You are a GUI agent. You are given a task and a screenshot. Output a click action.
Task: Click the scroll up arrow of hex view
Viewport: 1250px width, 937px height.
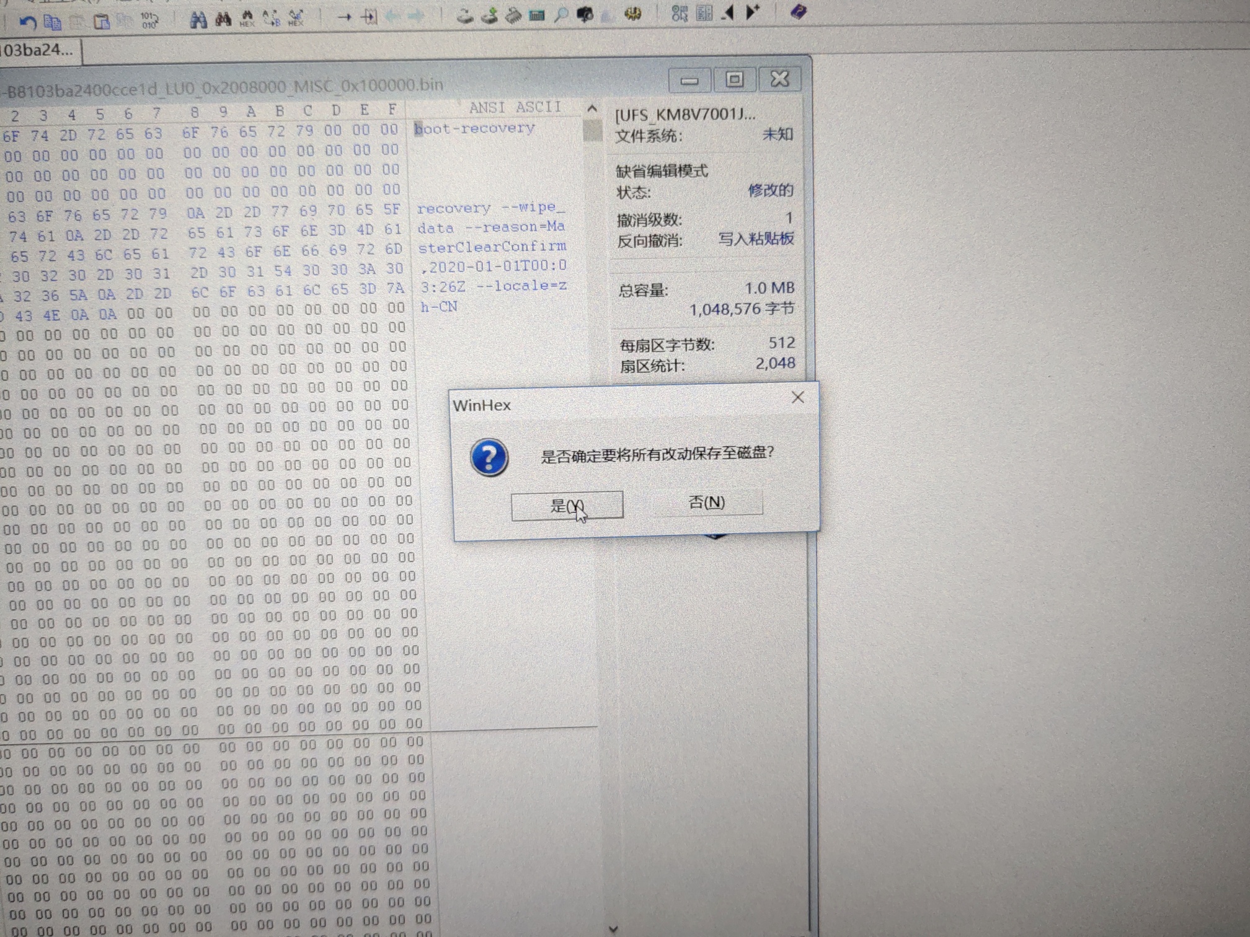point(592,109)
